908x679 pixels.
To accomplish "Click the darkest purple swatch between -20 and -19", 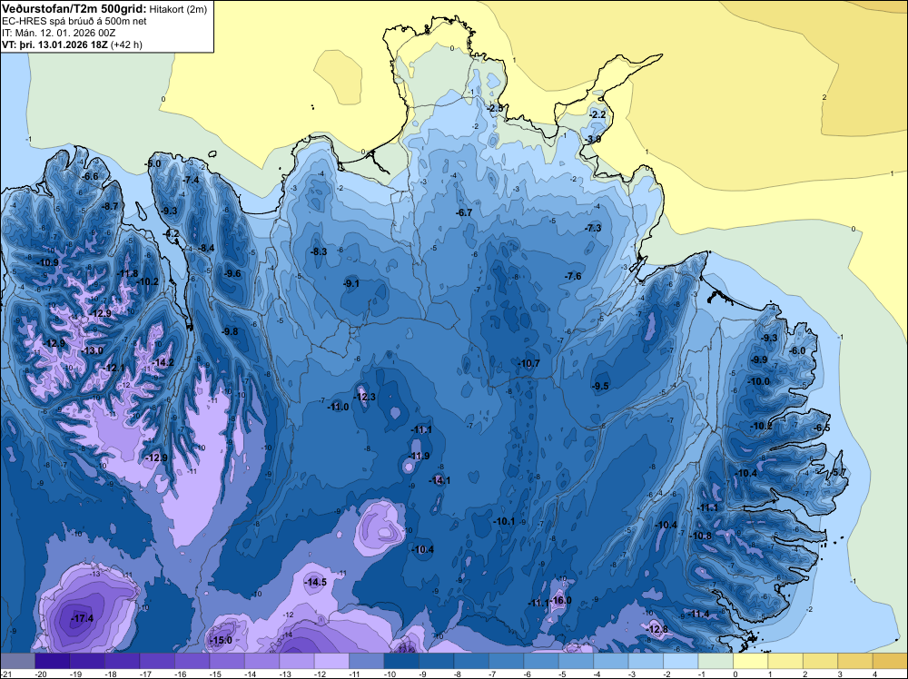I will click(53, 661).
